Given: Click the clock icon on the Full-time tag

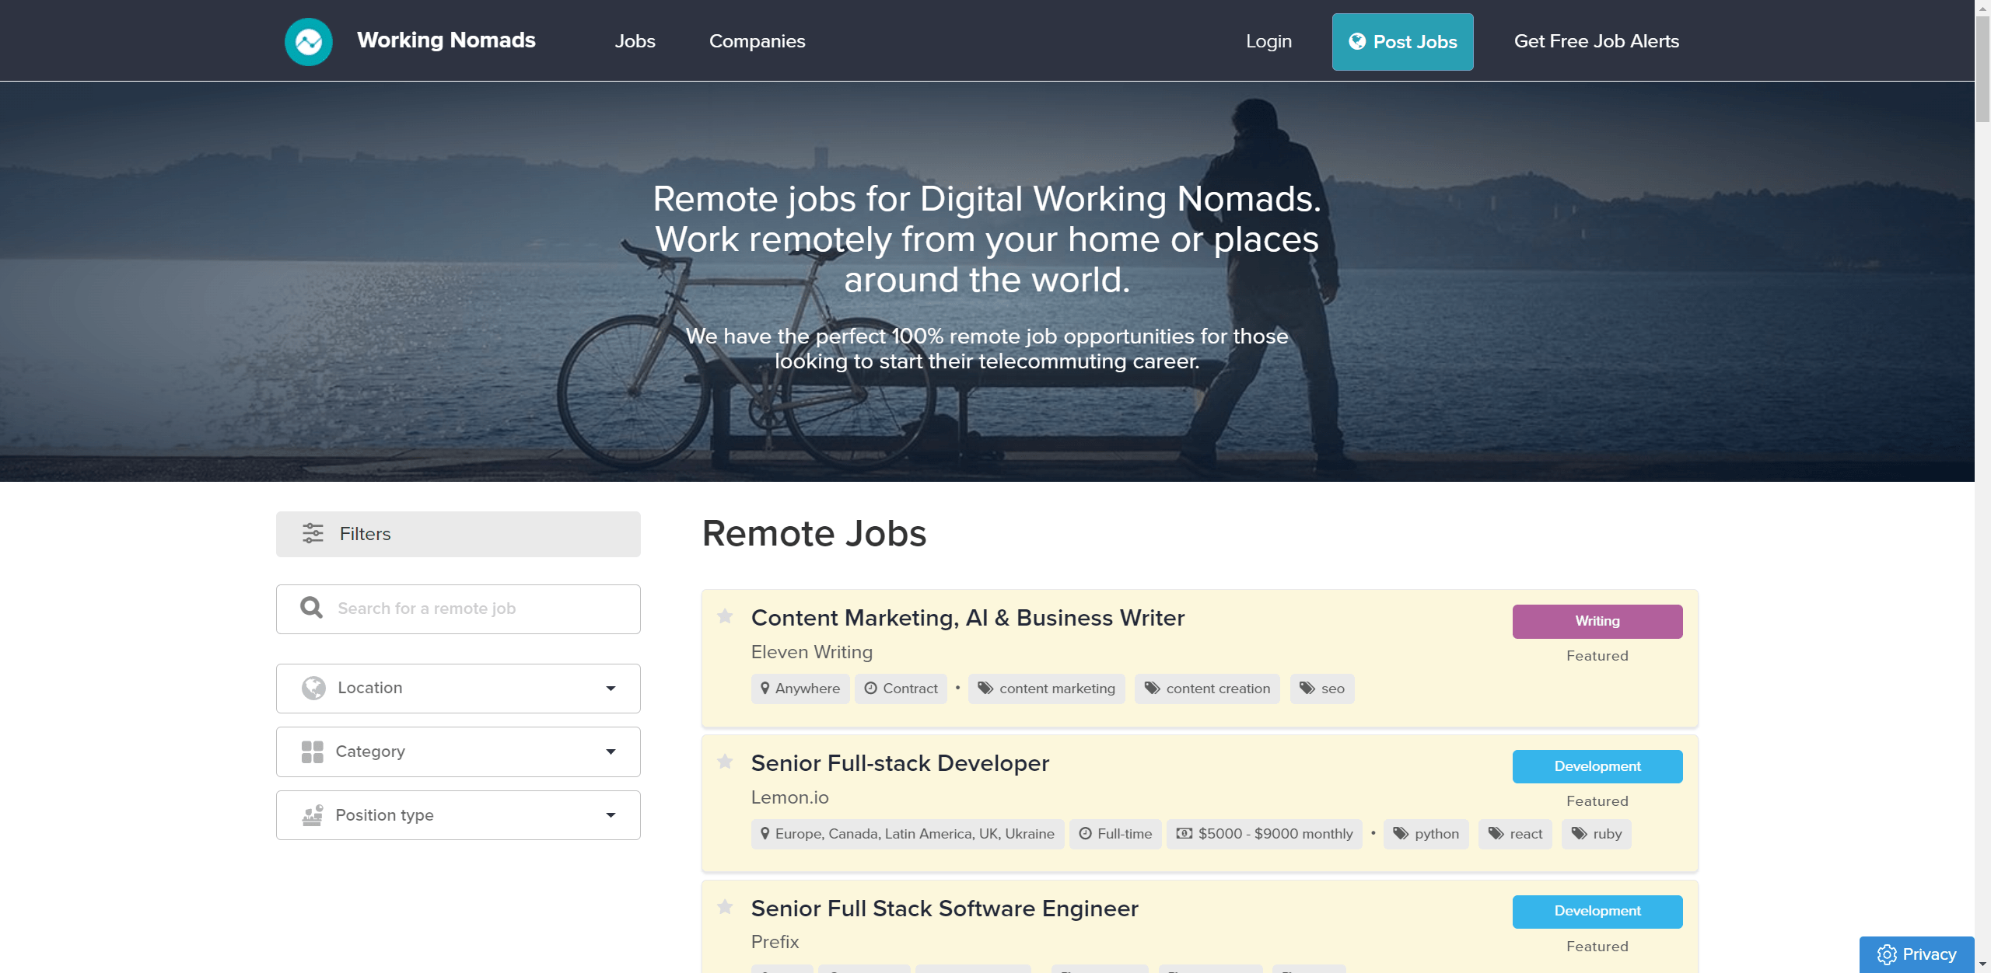Looking at the screenshot, I should (1086, 833).
